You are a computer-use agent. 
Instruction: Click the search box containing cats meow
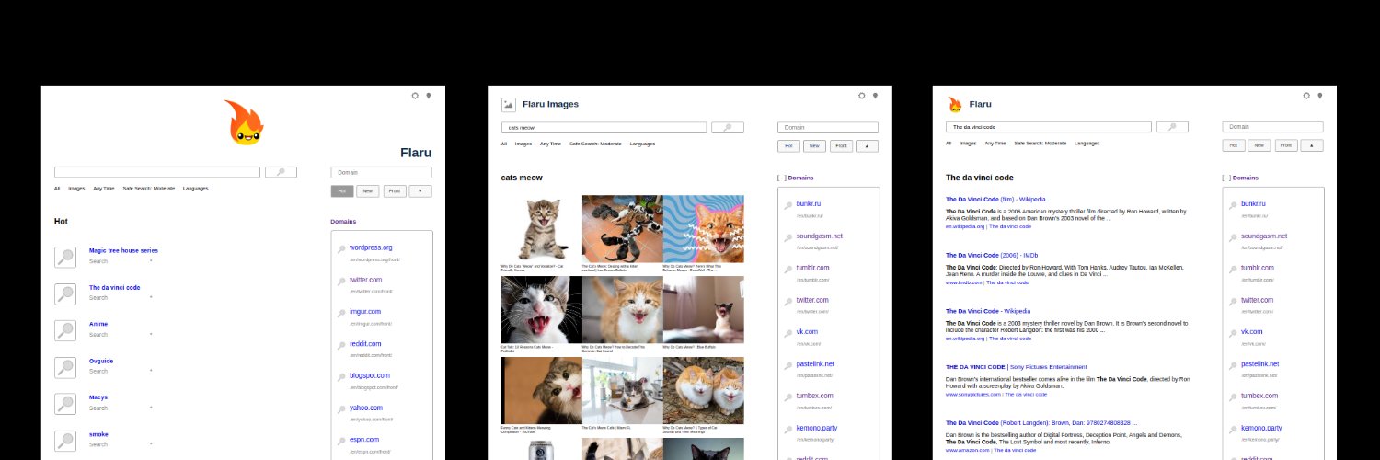tap(604, 128)
